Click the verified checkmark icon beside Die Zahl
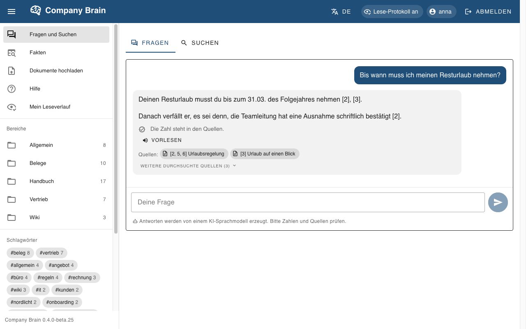The image size is (526, 329). point(142,129)
